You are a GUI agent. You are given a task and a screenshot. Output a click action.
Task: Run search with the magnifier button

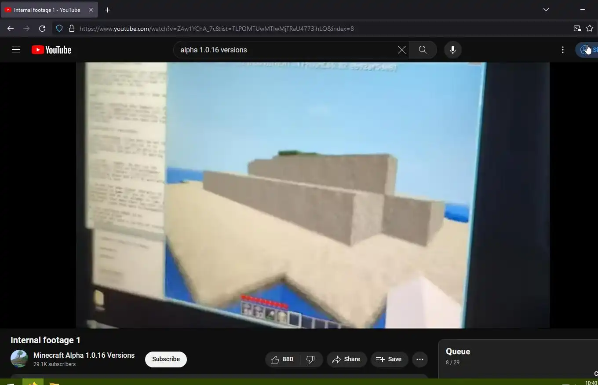[423, 50]
